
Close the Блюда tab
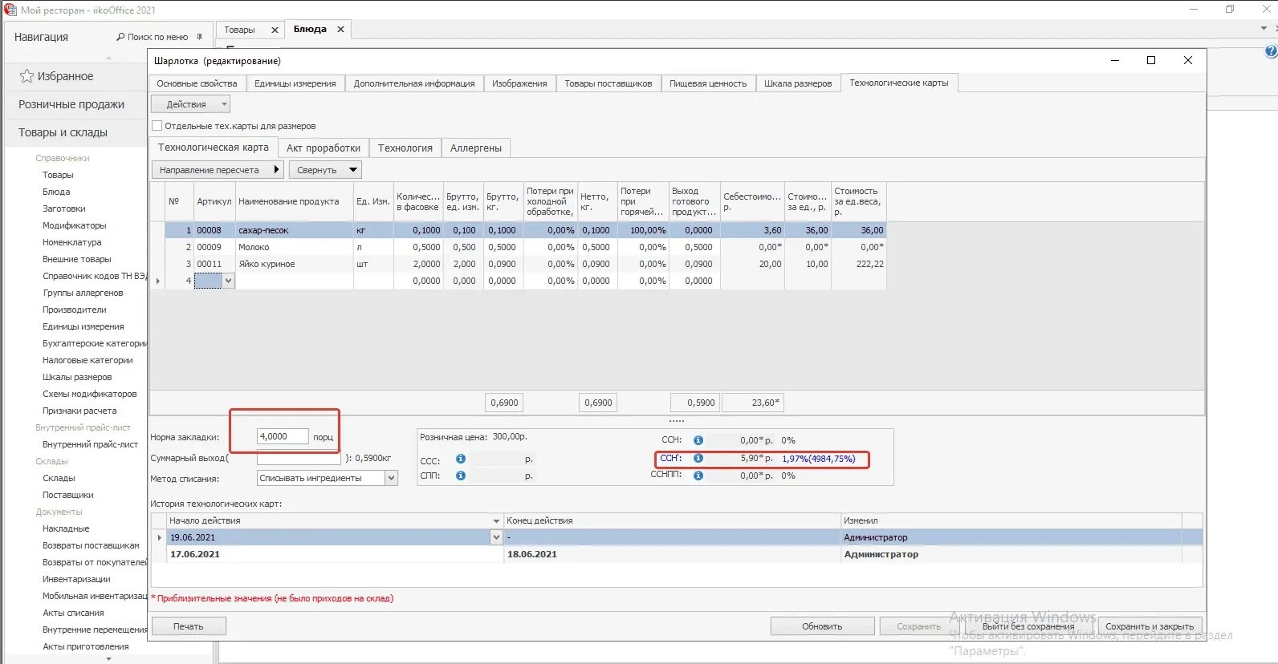click(340, 29)
